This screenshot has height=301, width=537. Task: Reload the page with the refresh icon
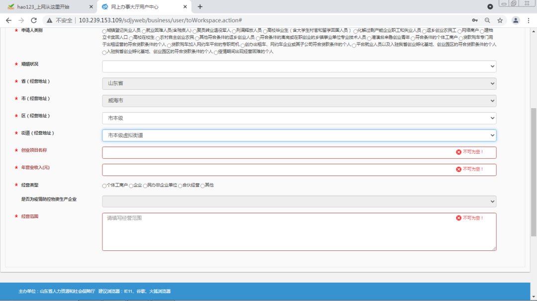[x=34, y=20]
